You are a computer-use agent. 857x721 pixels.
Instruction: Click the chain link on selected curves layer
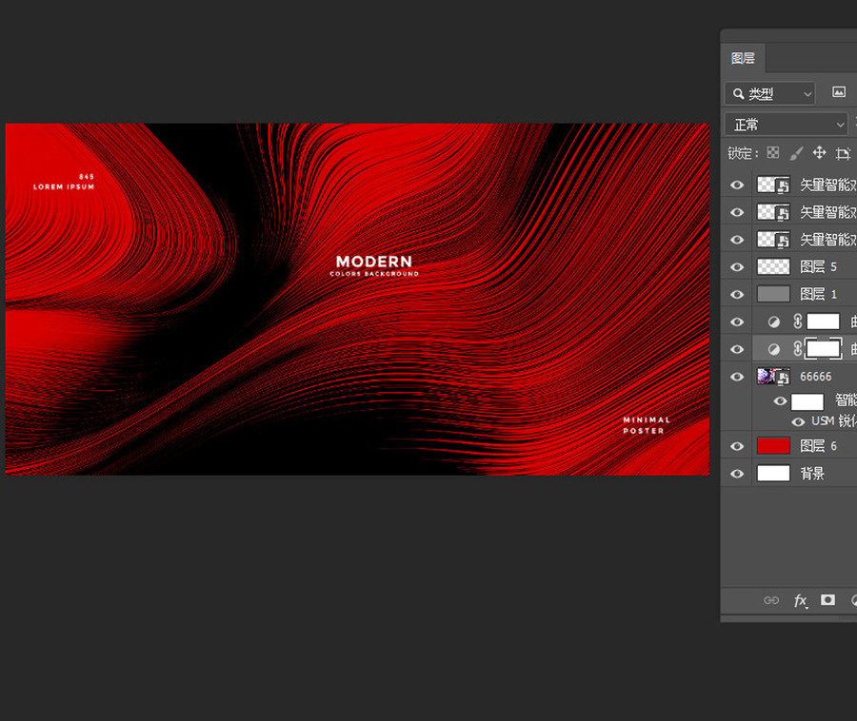tap(797, 349)
